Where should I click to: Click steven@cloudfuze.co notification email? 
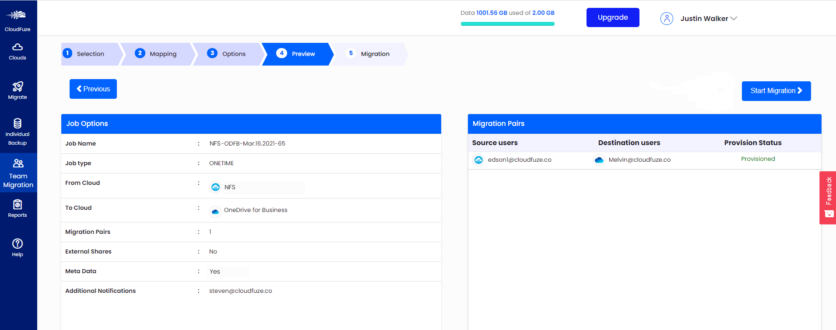pyautogui.click(x=241, y=291)
